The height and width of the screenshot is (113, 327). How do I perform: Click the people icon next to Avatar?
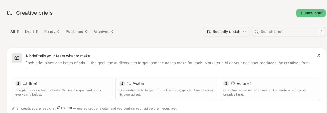[x=129, y=83]
